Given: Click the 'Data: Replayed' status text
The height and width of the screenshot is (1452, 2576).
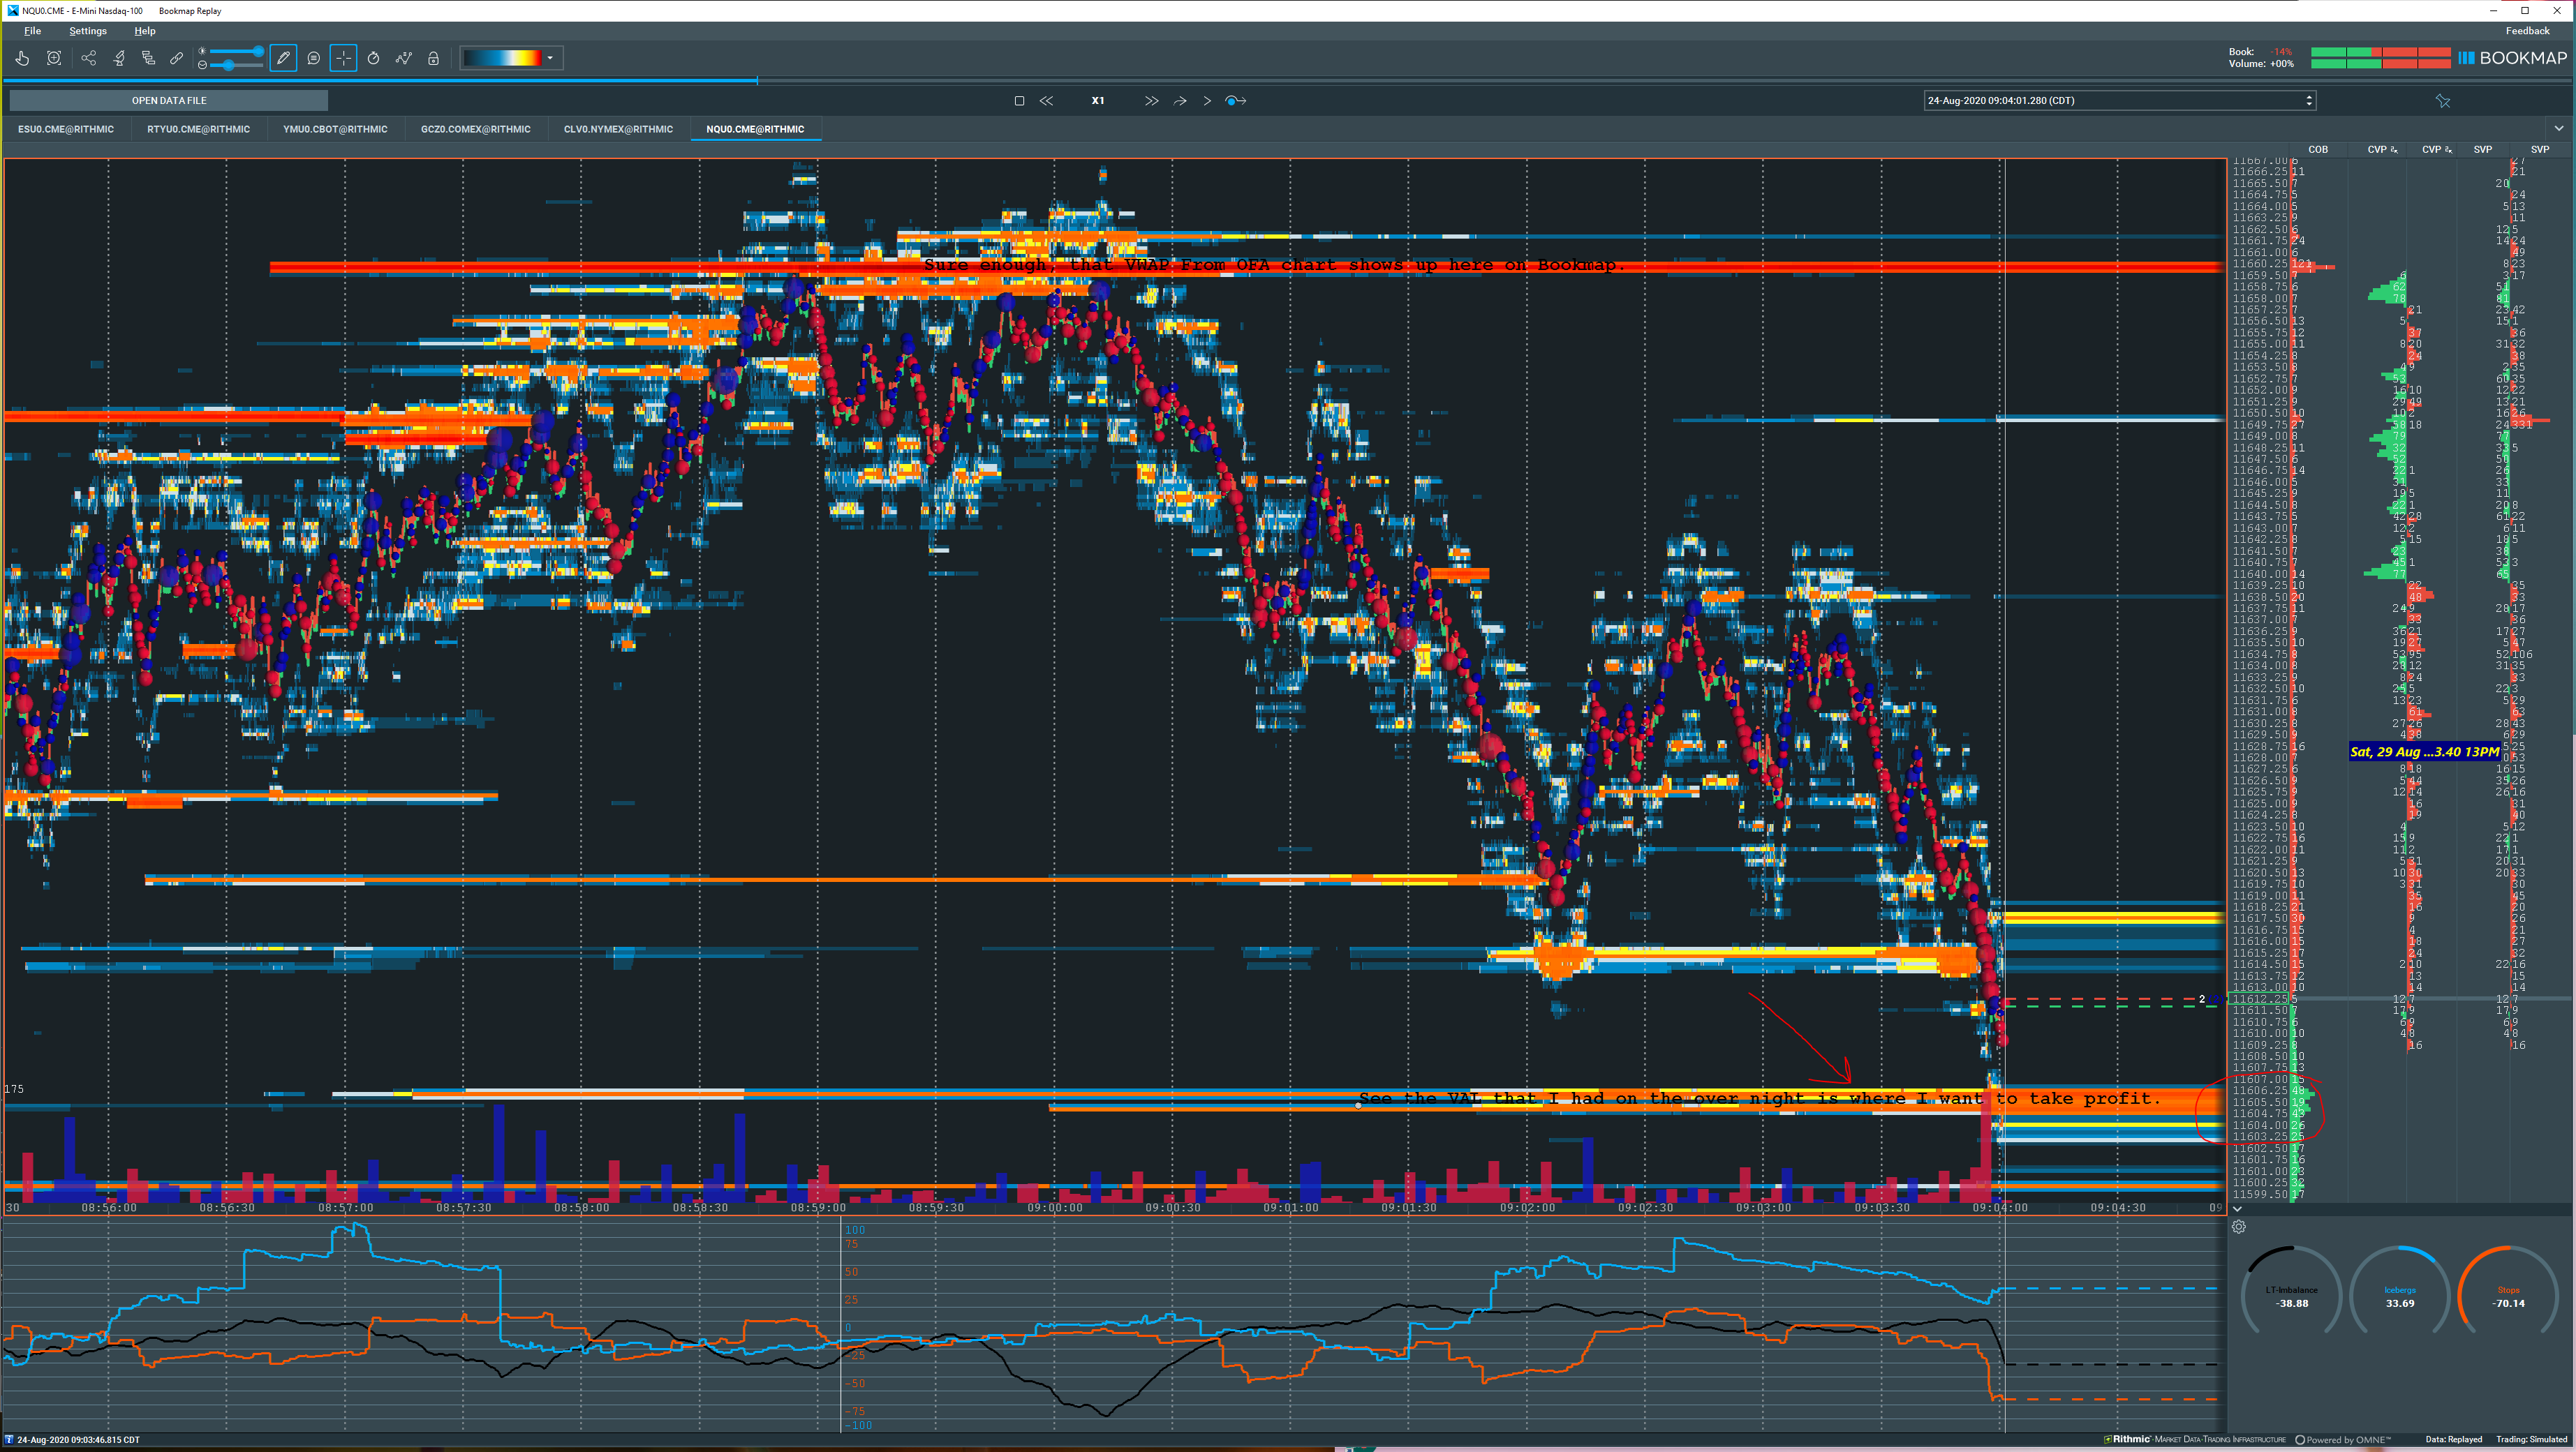Looking at the screenshot, I should (2453, 1440).
